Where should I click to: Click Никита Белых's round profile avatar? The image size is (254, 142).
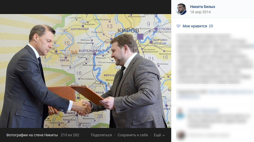tap(181, 9)
